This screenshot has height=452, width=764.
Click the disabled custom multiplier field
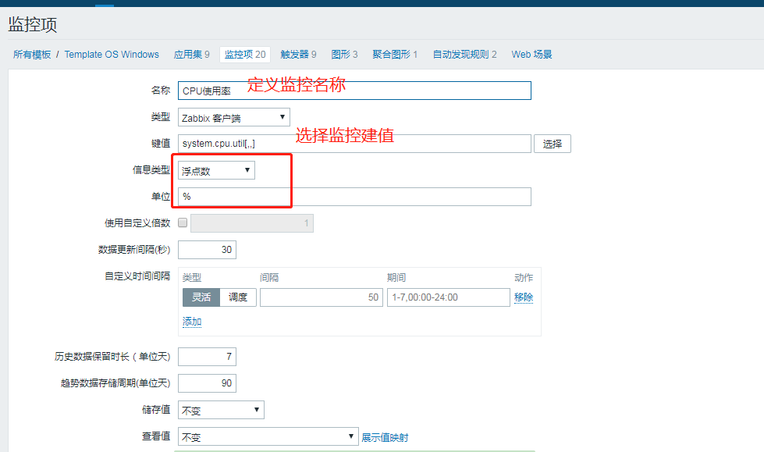(x=252, y=223)
